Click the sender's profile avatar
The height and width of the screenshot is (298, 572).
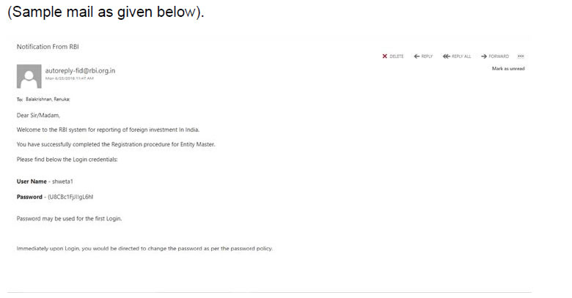click(29, 76)
